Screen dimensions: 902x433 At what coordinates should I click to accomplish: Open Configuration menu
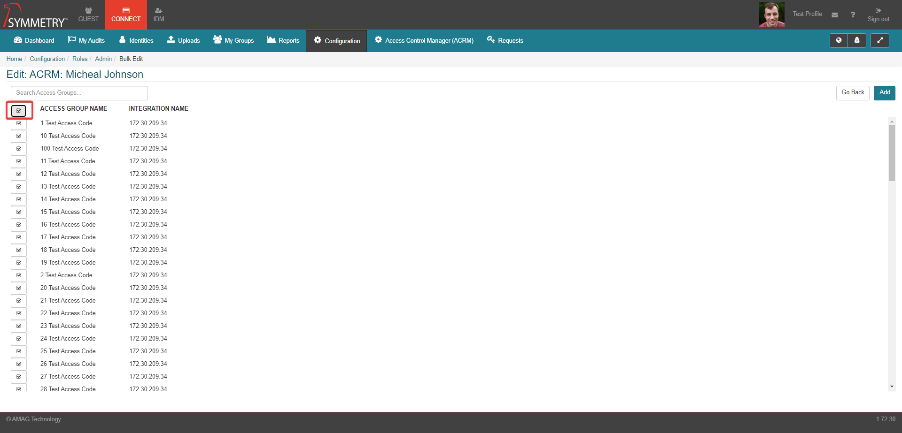point(337,41)
